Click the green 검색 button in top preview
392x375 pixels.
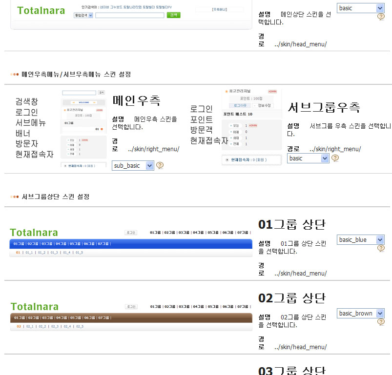pos(173,15)
